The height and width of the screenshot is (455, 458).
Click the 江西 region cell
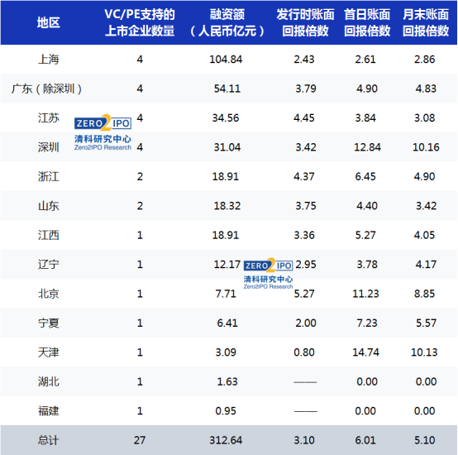[x=49, y=235]
